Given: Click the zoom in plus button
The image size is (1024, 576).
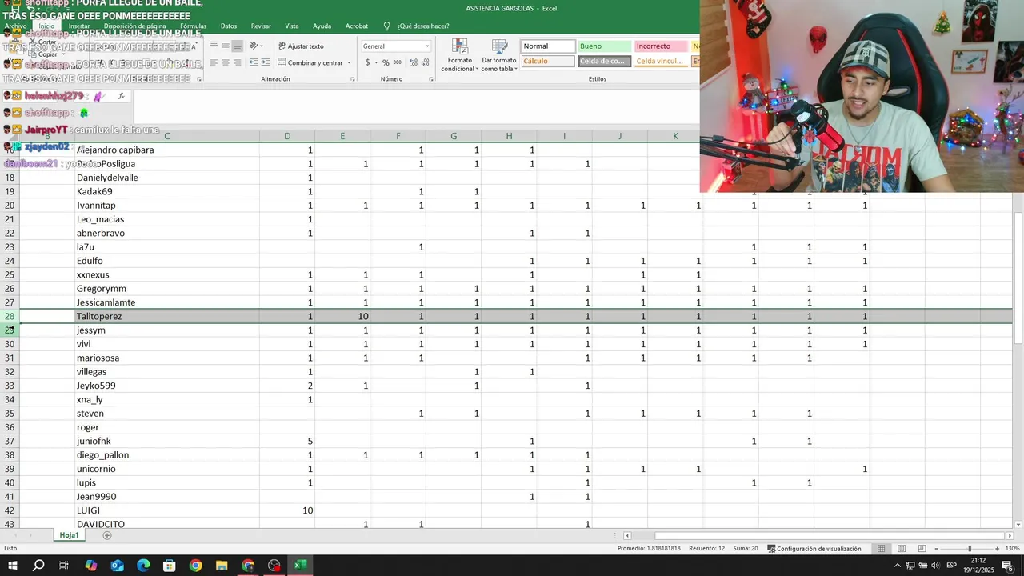Looking at the screenshot, I should click(997, 548).
